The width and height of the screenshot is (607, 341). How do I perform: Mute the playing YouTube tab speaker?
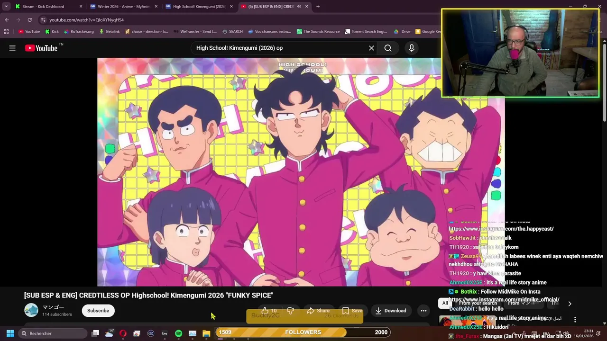coord(299,7)
